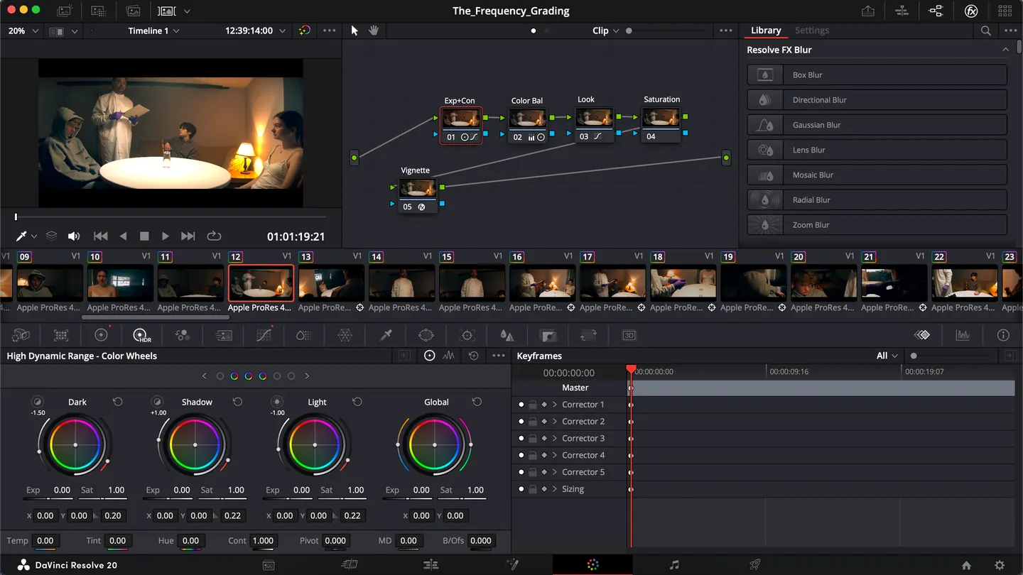This screenshot has width=1023, height=575.
Task: Toggle lock on Corrector 2
Action: pos(533,422)
